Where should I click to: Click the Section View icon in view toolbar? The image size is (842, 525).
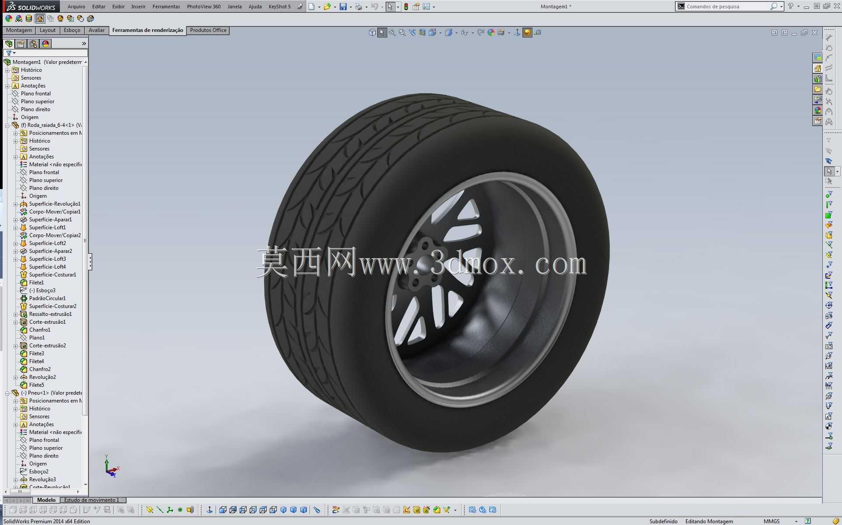point(422,32)
